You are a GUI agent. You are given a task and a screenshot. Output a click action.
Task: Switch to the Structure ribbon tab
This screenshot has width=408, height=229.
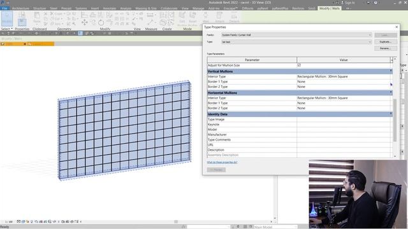click(x=40, y=8)
